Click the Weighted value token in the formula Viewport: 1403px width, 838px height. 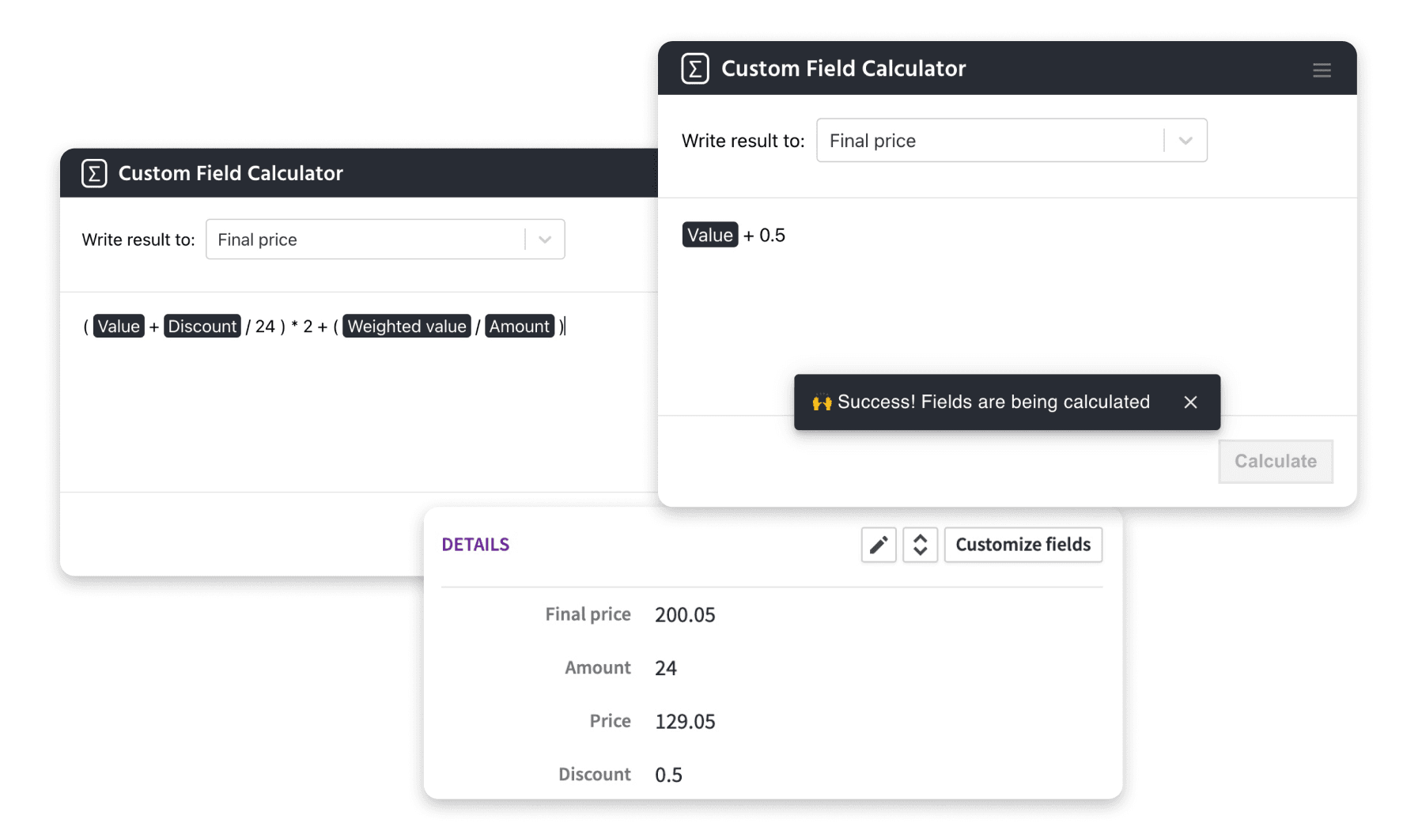coord(406,326)
